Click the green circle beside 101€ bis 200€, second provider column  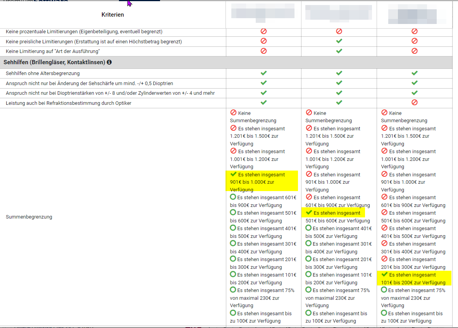tap(308, 274)
